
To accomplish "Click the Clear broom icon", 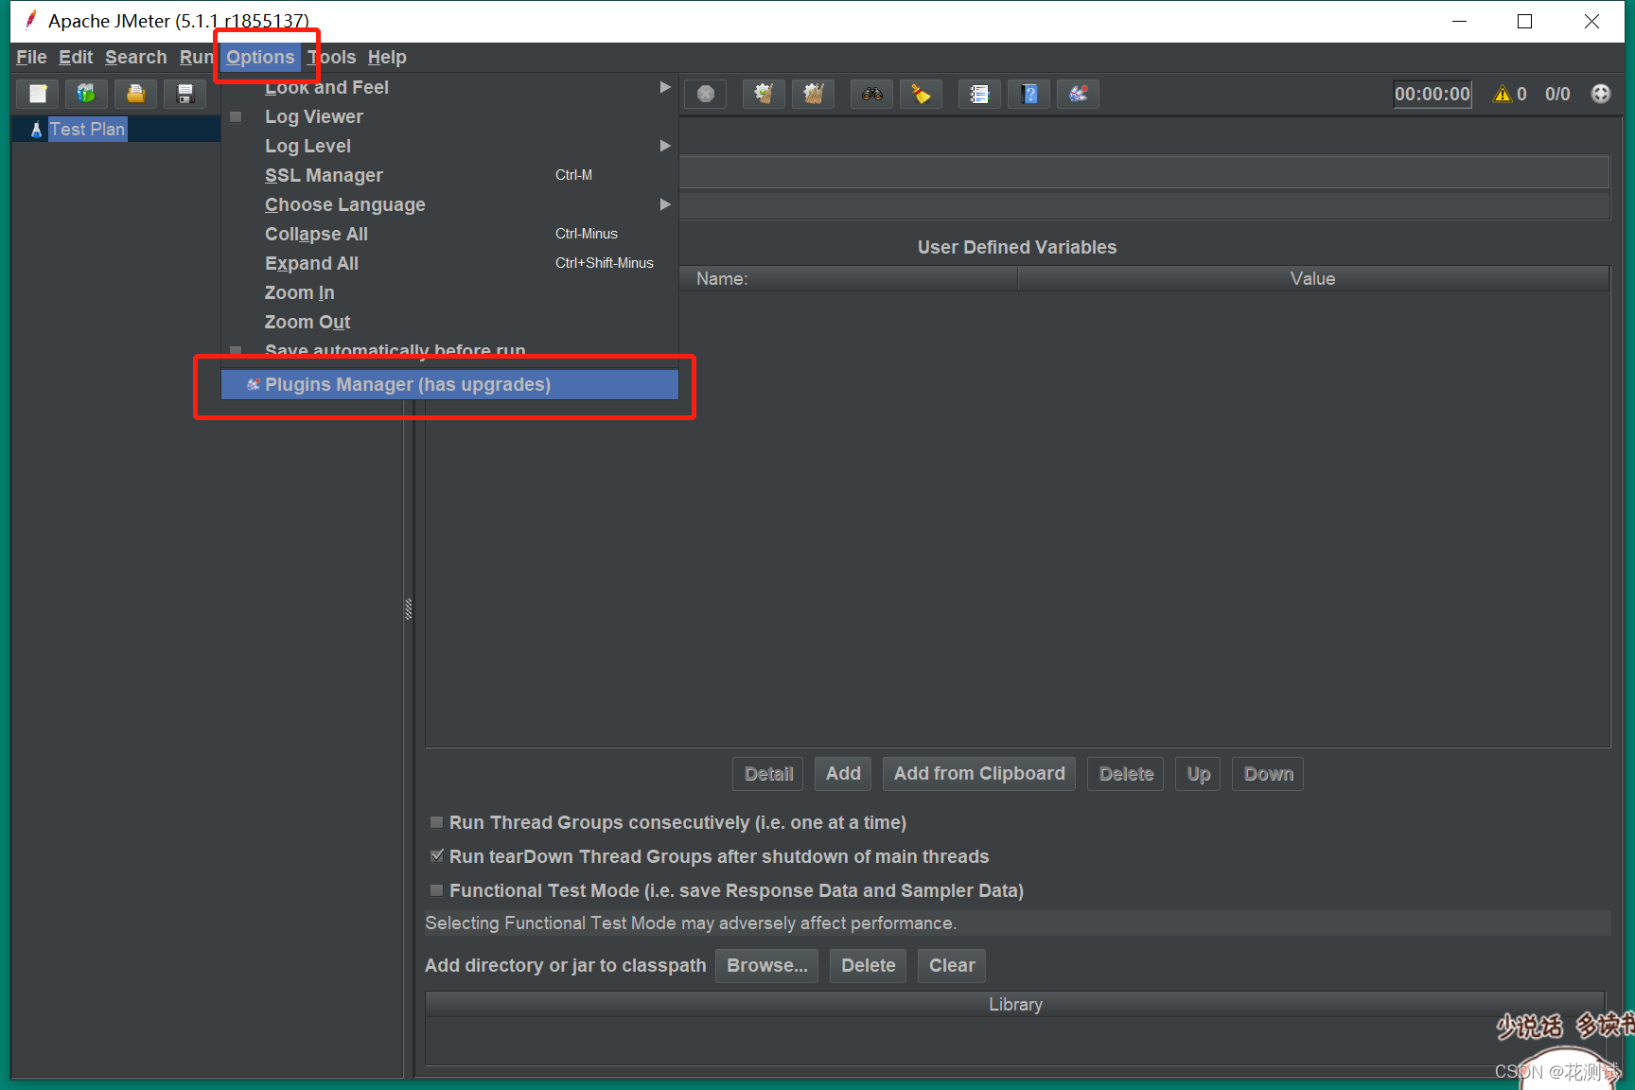I will (764, 94).
